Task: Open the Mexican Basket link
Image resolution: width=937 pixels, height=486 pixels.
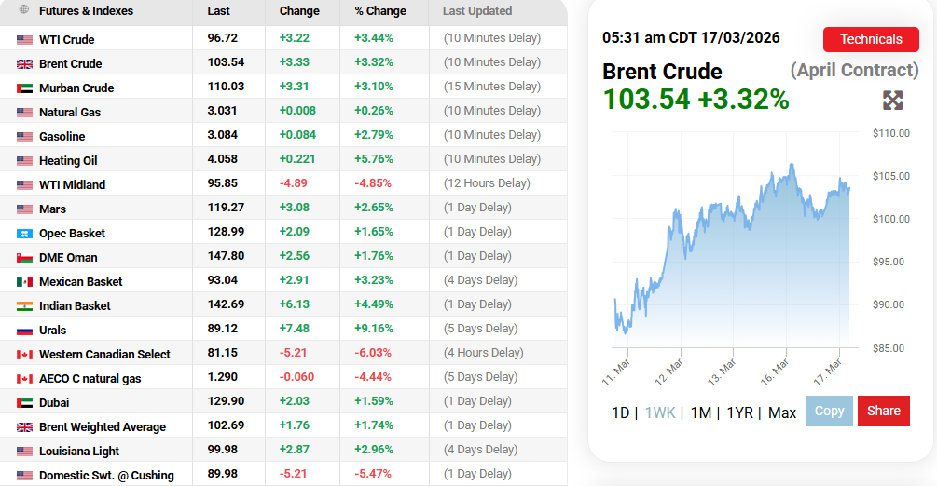Action: [81, 282]
